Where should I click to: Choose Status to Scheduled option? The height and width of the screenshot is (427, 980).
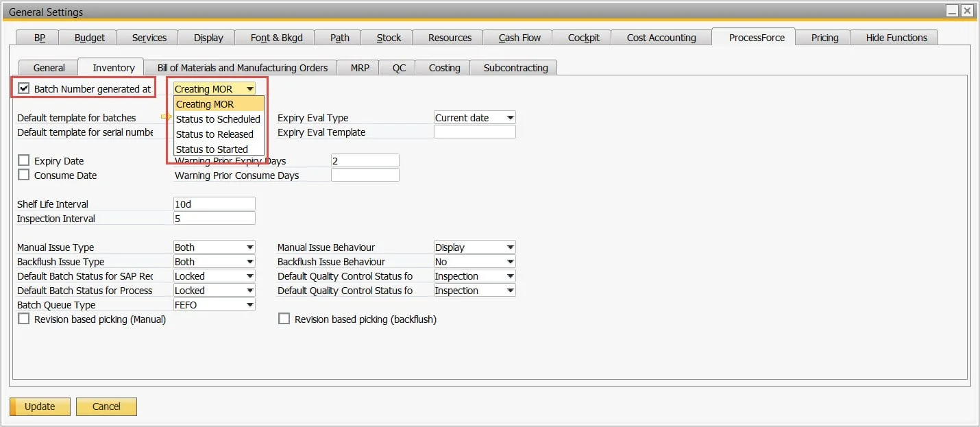pyautogui.click(x=219, y=119)
